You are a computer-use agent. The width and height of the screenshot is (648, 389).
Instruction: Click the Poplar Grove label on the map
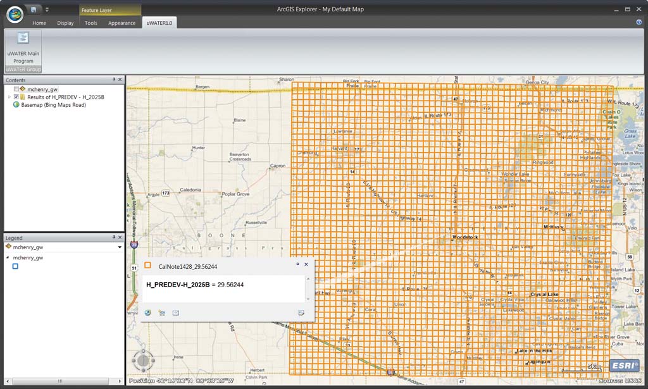235,194
